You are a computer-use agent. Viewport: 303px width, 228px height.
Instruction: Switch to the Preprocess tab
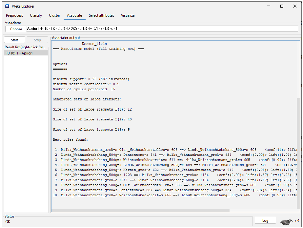click(x=14, y=15)
